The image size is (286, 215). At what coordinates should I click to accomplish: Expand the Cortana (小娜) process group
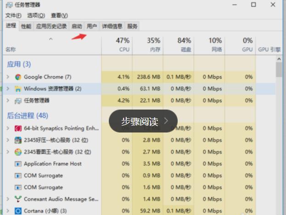7,211
